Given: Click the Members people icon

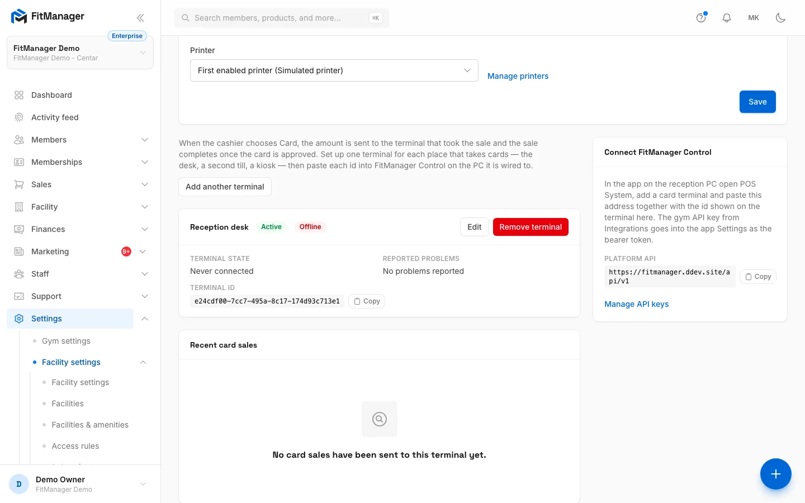Looking at the screenshot, I should pyautogui.click(x=19, y=140).
